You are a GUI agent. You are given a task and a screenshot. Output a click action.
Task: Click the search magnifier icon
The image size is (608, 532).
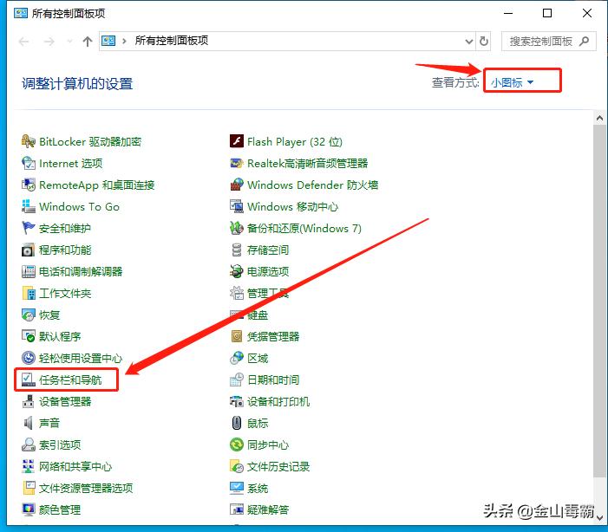584,41
